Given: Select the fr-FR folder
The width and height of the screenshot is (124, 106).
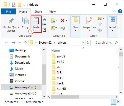Looking at the screenshot, I should (58, 78).
